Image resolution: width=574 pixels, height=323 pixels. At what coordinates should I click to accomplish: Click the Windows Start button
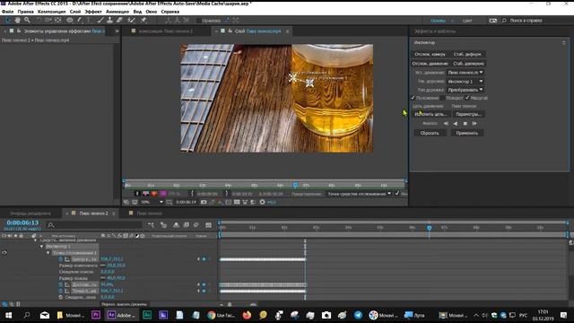8,315
